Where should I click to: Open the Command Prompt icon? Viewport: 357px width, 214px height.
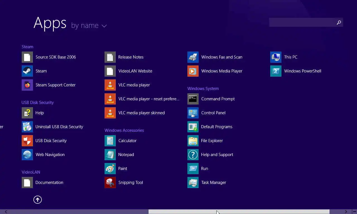[x=193, y=99]
